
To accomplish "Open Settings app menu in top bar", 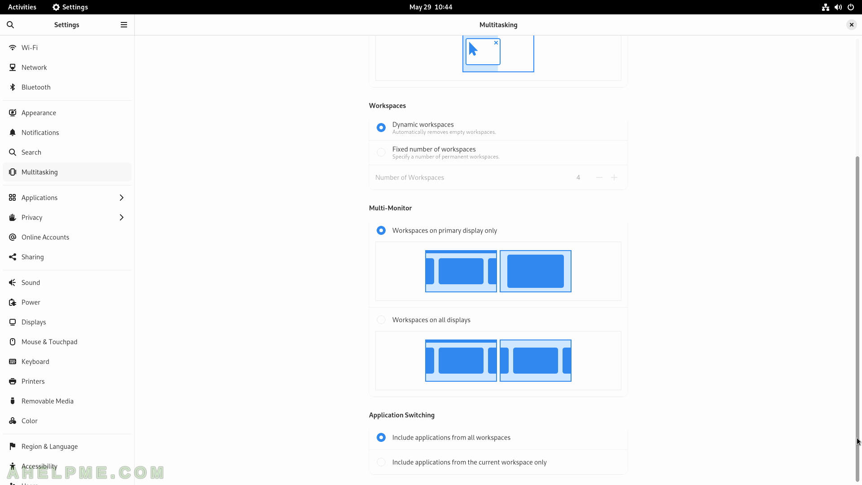I will pyautogui.click(x=70, y=7).
